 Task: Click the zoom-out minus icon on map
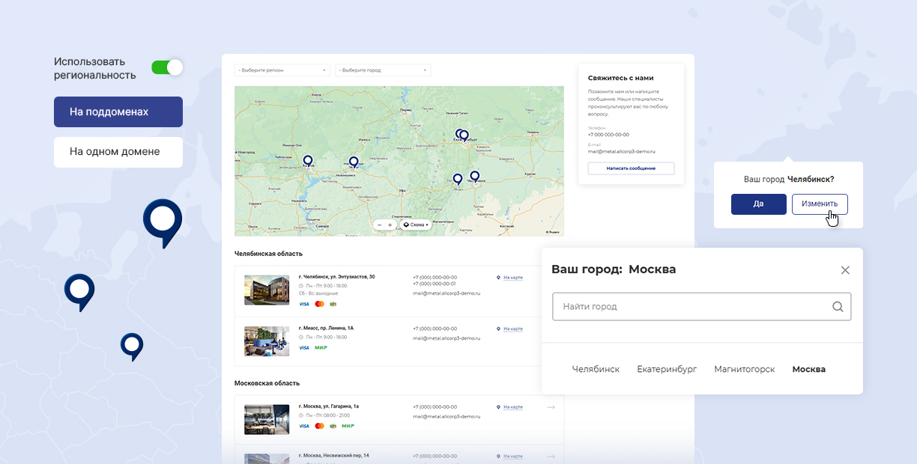tap(380, 225)
